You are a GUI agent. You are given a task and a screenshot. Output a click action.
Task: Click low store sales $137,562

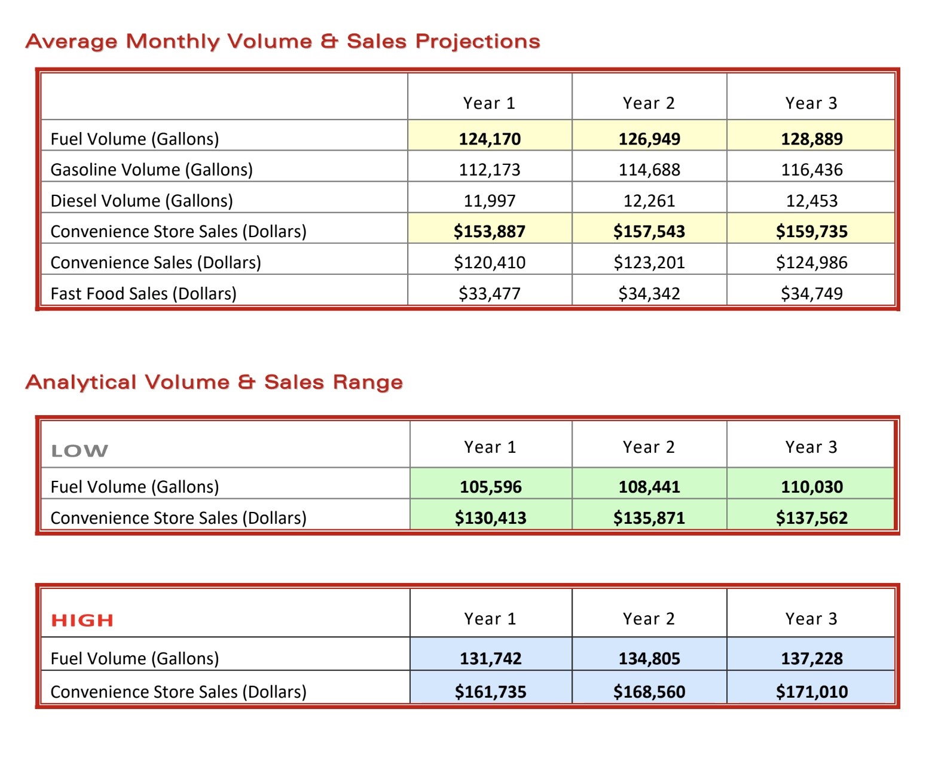click(812, 518)
